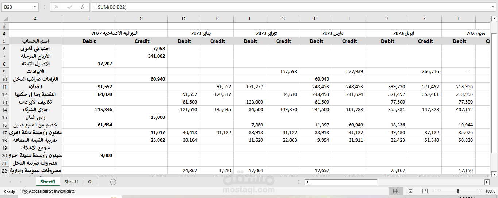Image resolution: width=498 pixels, height=198 pixels.
Task: Click the الايرادات account name cell
Action: point(35,71)
